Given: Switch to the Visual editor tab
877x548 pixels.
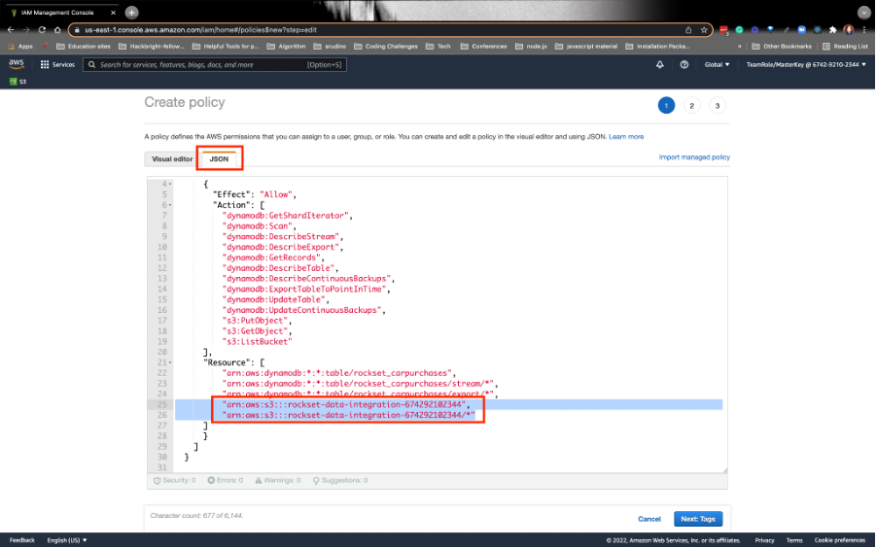Looking at the screenshot, I should click(x=172, y=159).
